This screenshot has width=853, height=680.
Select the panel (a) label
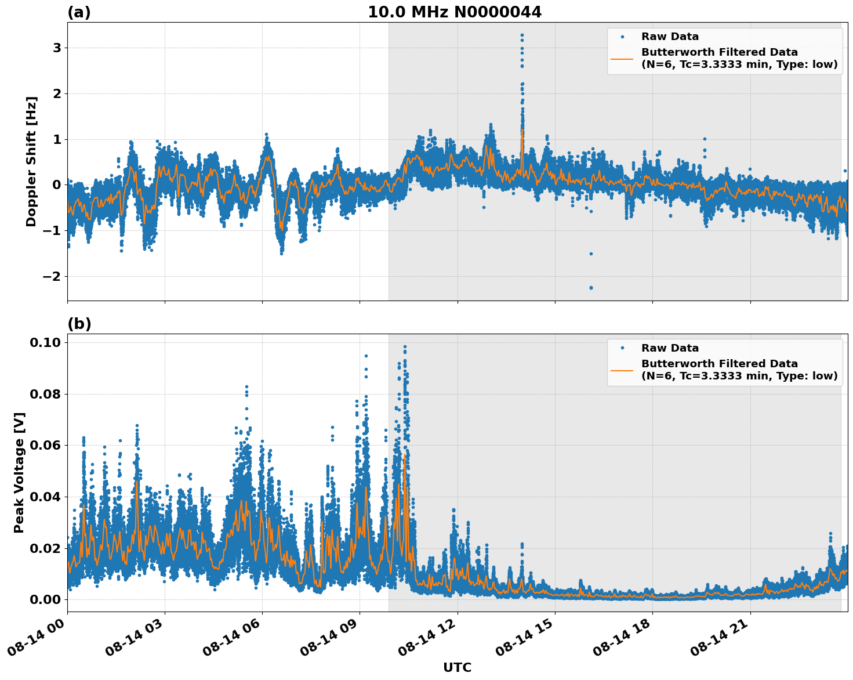pyautogui.click(x=79, y=10)
